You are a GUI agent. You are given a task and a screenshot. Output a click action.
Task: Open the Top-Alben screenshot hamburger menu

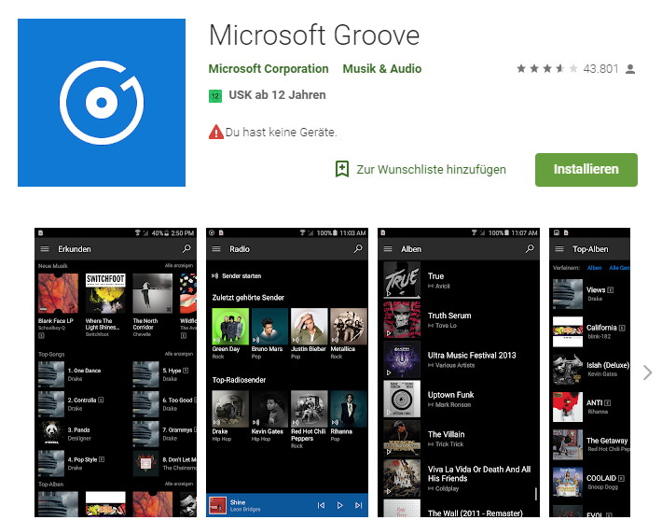click(559, 249)
